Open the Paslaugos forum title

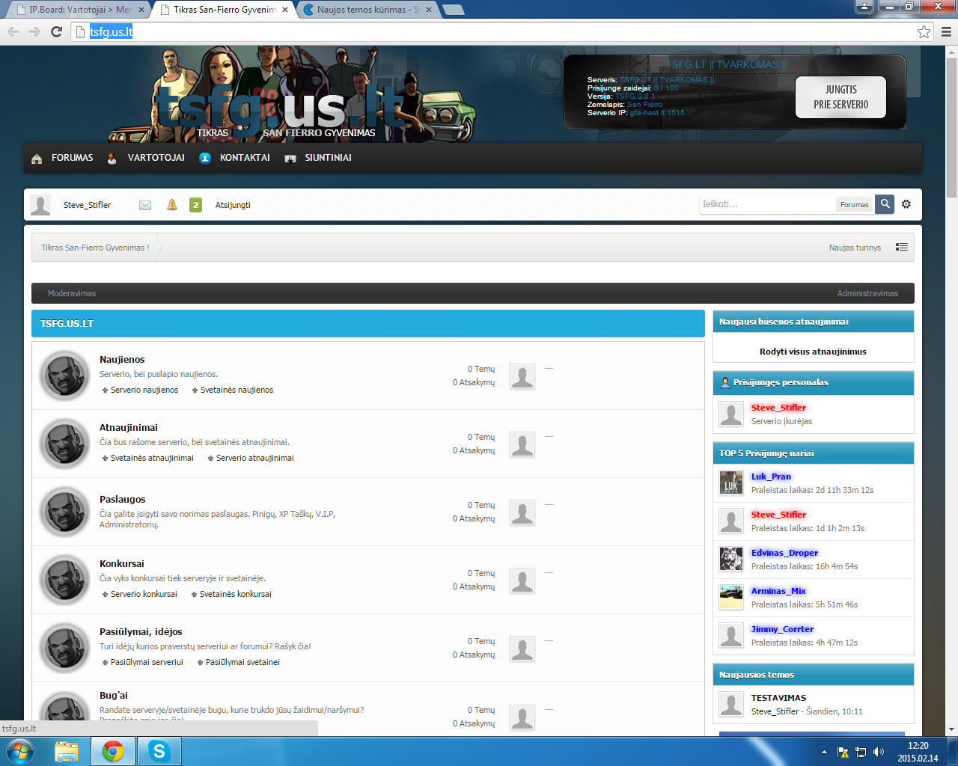(123, 500)
